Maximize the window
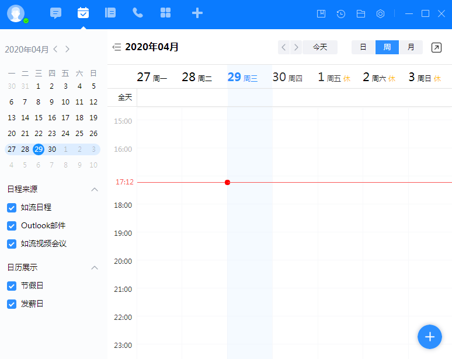The height and width of the screenshot is (359, 452). 425,13
